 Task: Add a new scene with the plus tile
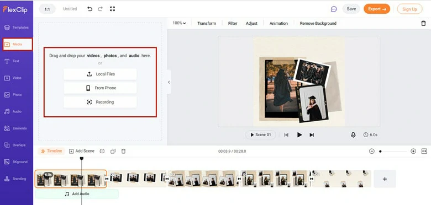[x=385, y=179]
